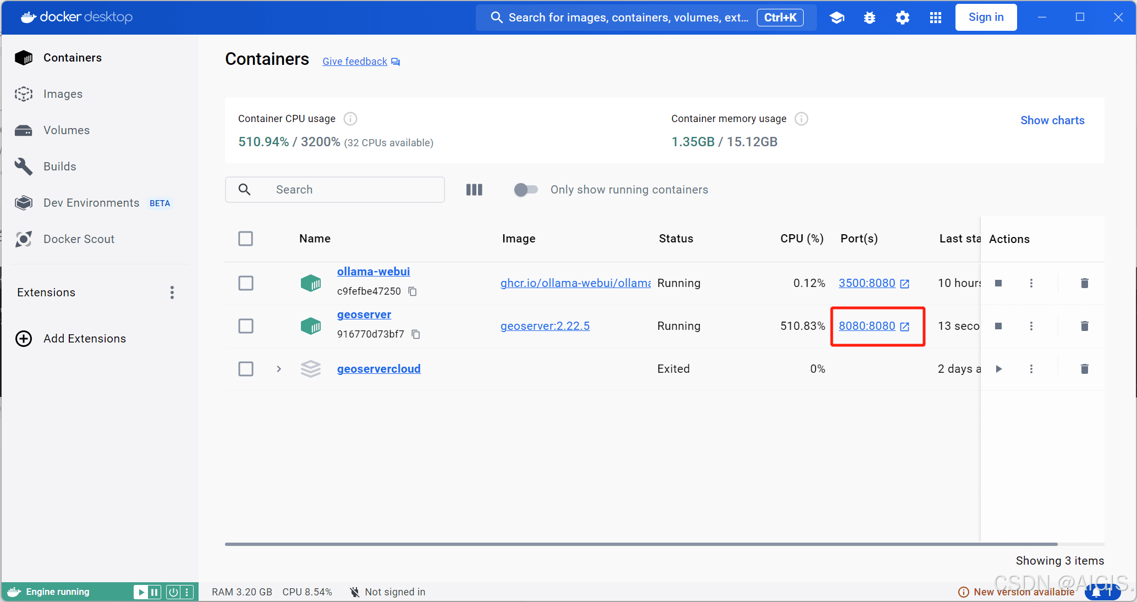
Task: Click the Show charts button
Action: (1053, 120)
